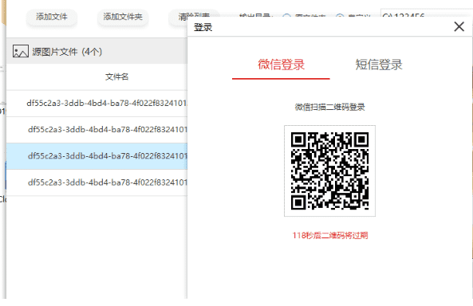This screenshot has height=306, width=473.
Task: Click the 添加文件 button
Action: [52, 17]
